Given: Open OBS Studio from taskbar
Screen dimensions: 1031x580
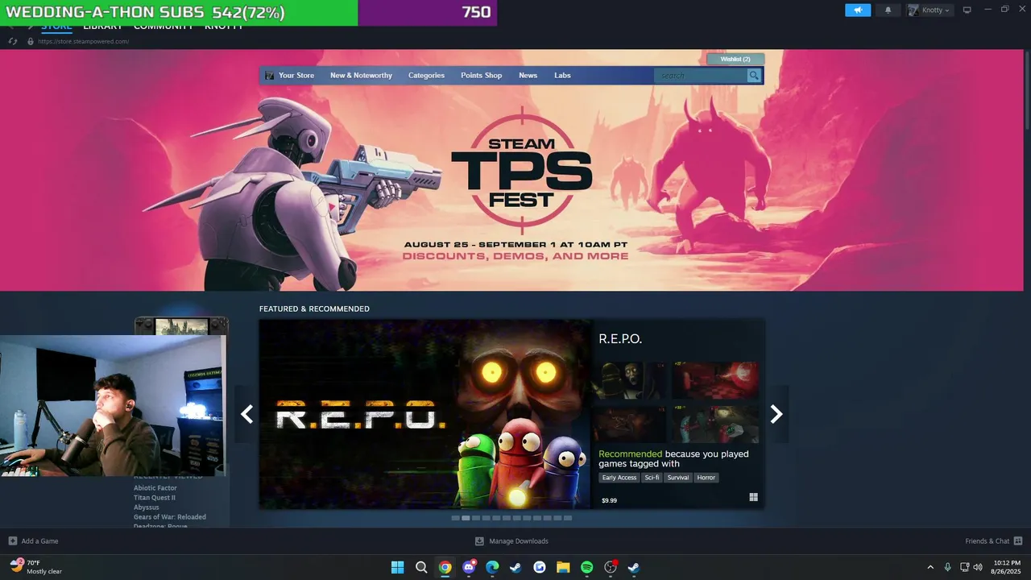Looking at the screenshot, I should click(611, 567).
